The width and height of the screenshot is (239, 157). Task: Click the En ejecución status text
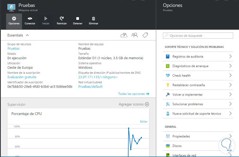coord(17,58)
